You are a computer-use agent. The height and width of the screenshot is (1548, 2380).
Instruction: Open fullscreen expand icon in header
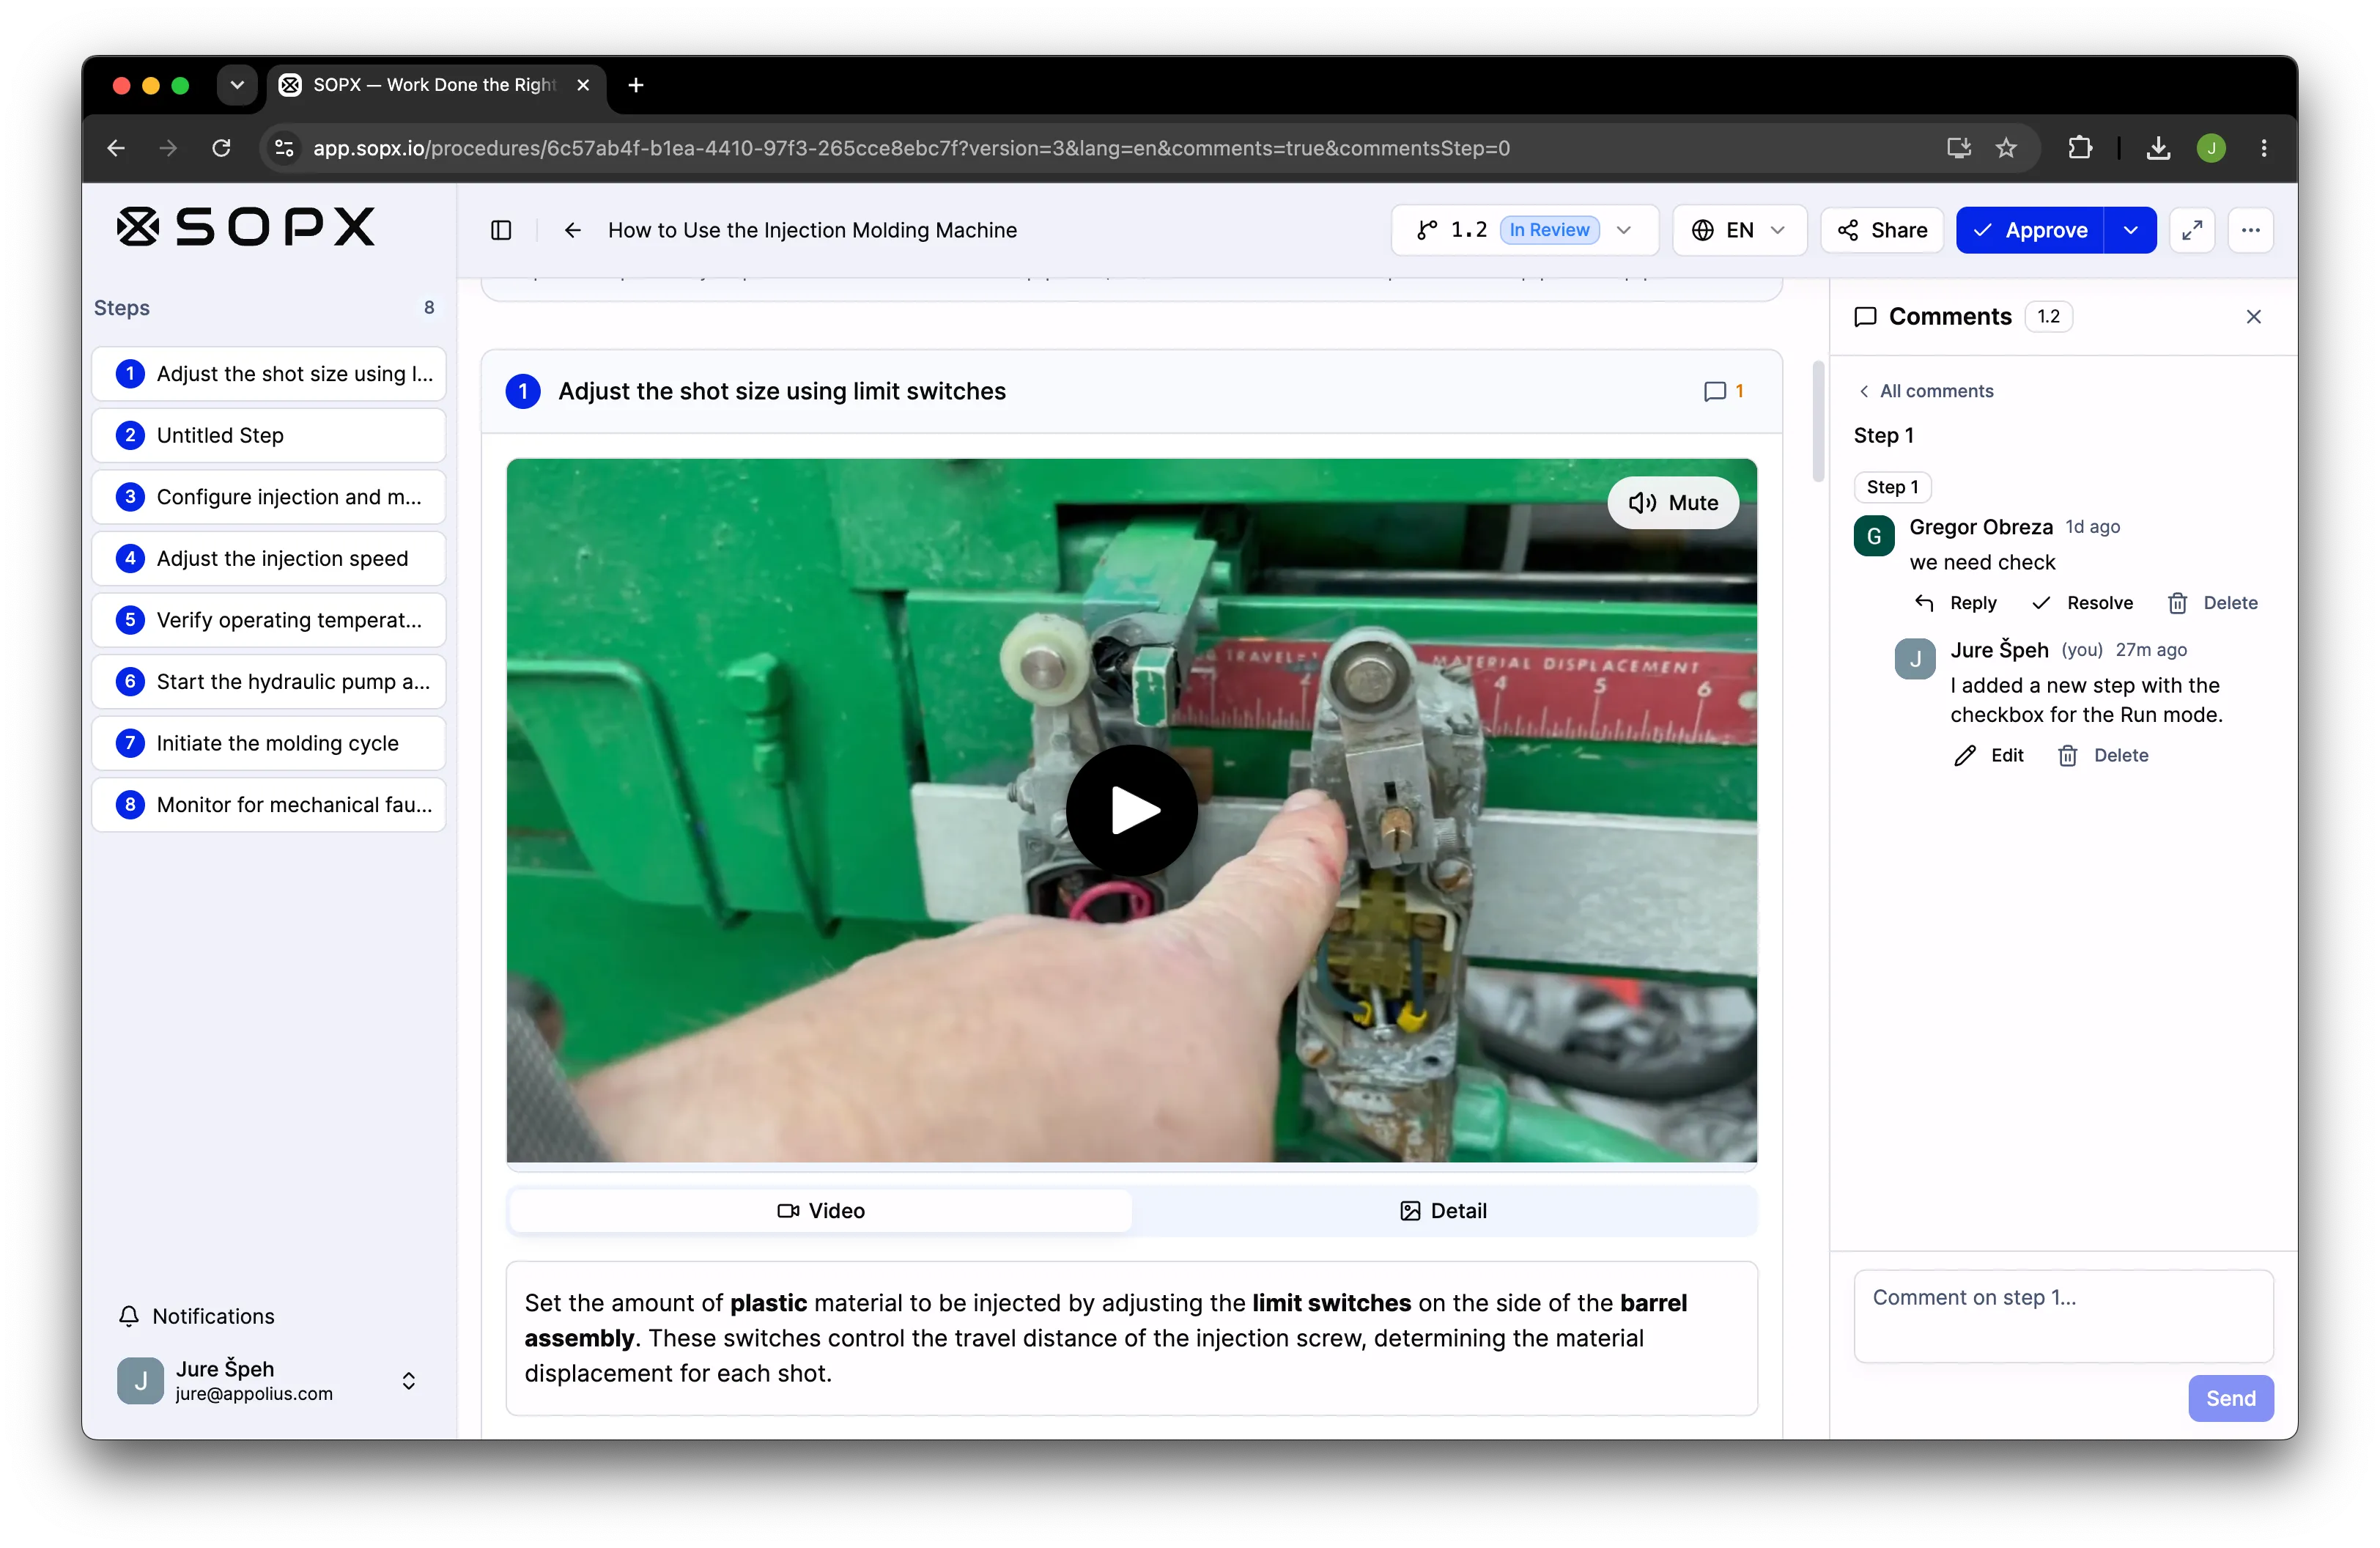pos(2192,230)
